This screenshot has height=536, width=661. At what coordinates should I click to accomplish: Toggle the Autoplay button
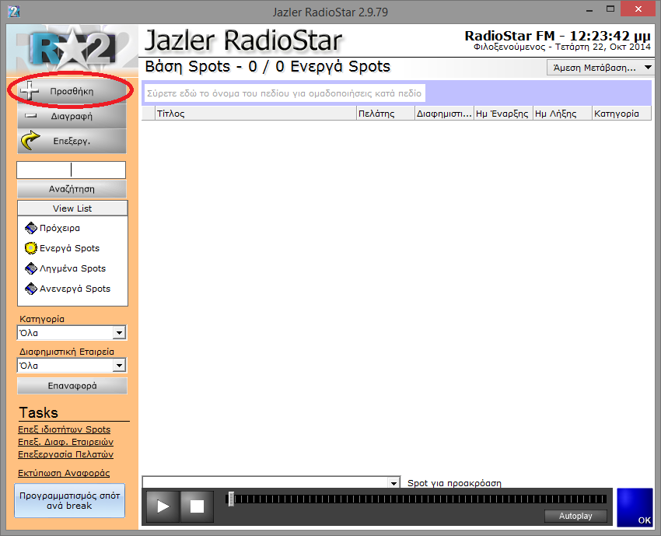[575, 516]
